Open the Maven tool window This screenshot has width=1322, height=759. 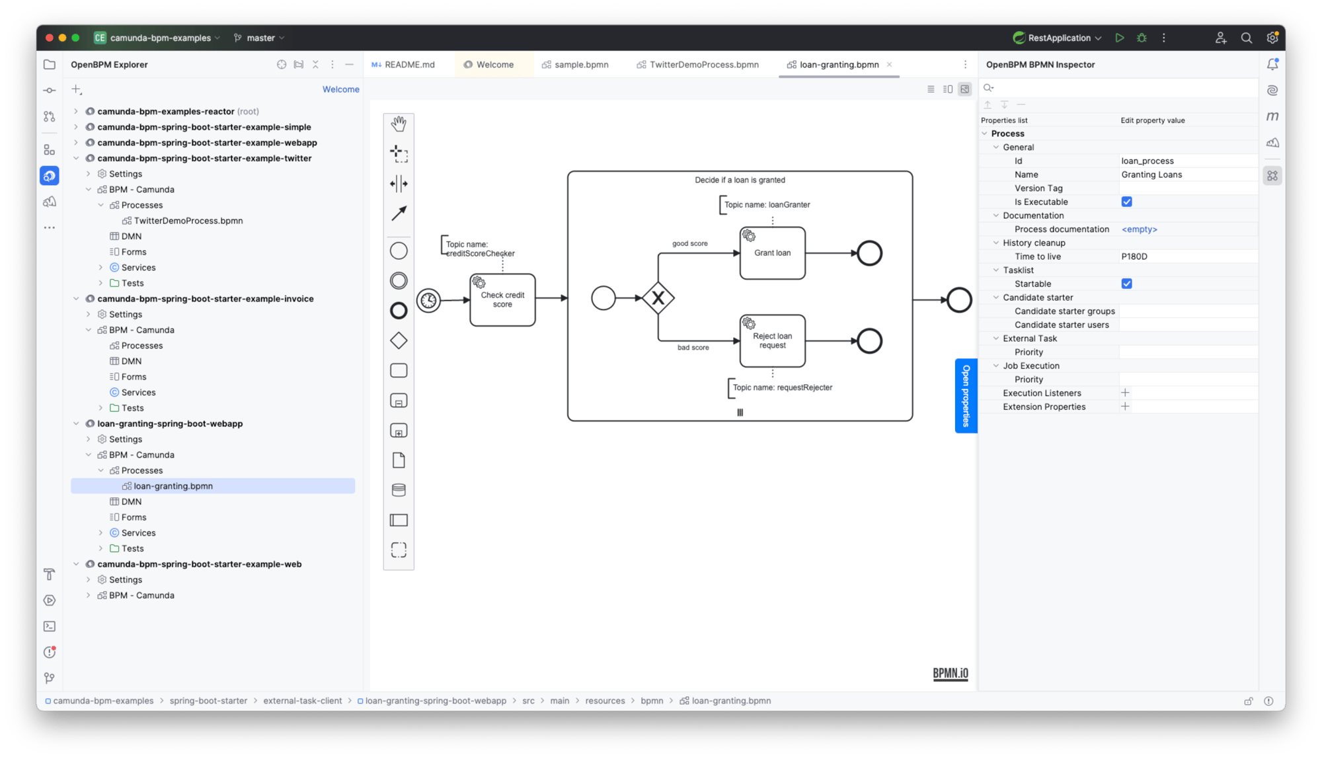click(1272, 116)
